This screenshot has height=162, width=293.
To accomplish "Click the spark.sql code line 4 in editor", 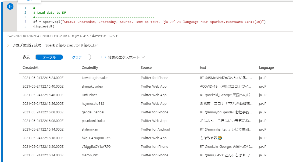I will pos(149,22).
